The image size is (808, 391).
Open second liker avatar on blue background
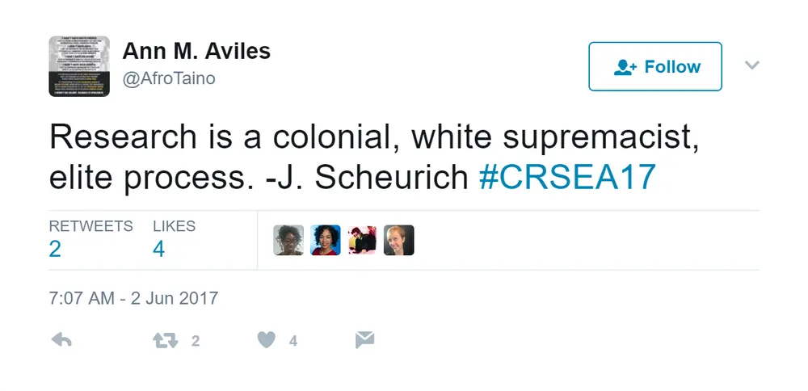coord(325,240)
